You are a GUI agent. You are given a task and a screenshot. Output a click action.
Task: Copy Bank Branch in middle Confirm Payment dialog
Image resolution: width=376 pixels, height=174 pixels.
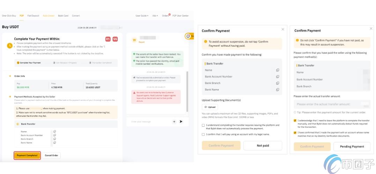point(278,83)
